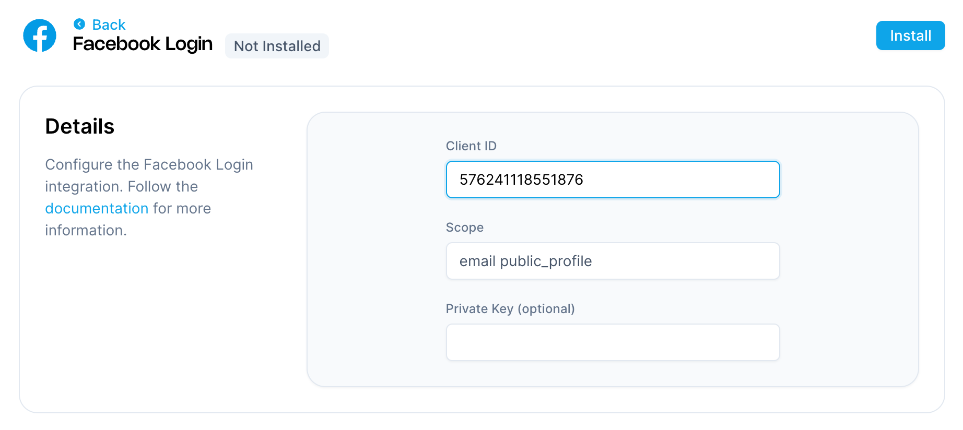Install the Facebook Login integration
Image resolution: width=963 pixels, height=430 pixels.
coord(910,35)
